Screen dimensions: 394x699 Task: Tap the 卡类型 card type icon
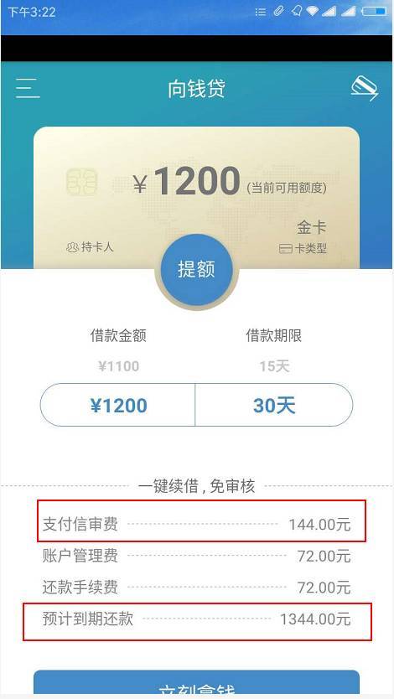(285, 249)
